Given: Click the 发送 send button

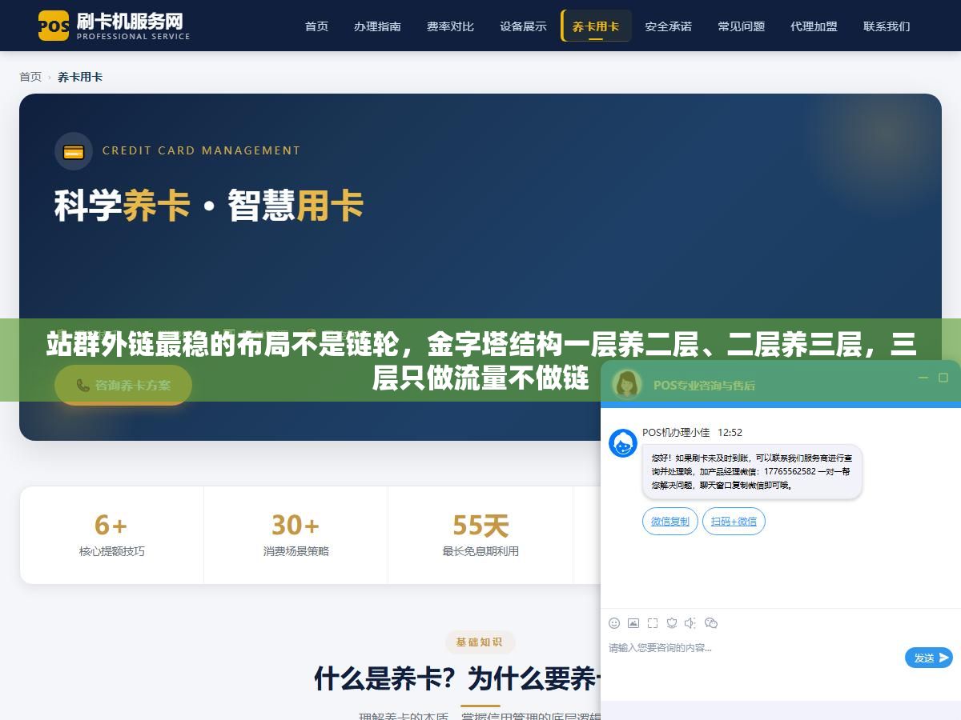Looking at the screenshot, I should click(929, 658).
